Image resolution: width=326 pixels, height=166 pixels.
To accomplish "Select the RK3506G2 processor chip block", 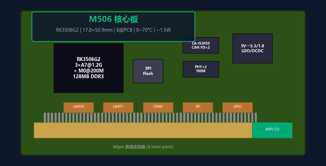I will click(x=89, y=68).
